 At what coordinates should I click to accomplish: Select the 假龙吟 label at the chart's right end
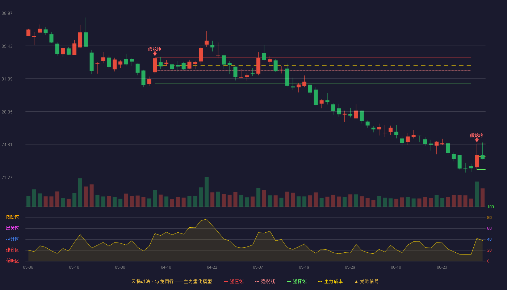pyautogui.click(x=477, y=135)
